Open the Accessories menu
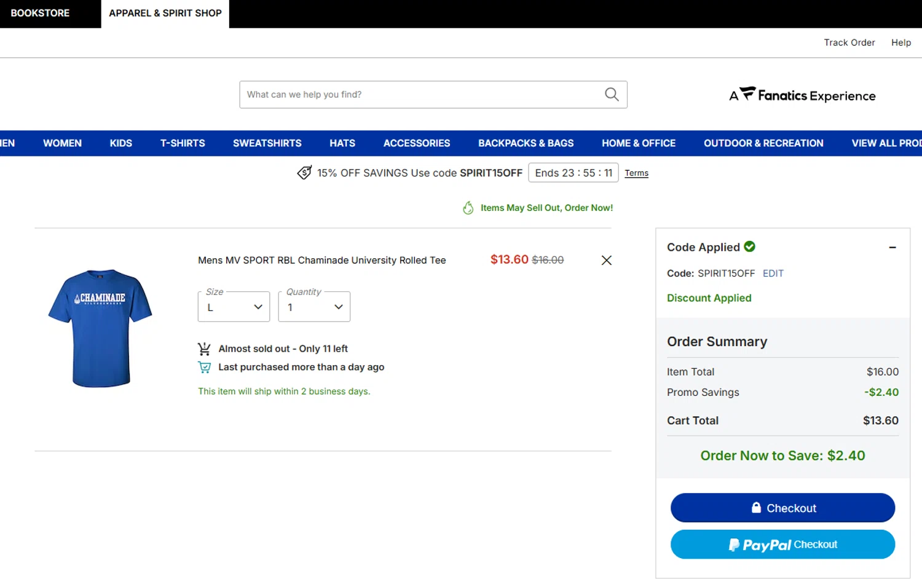Image resolution: width=922 pixels, height=579 pixels. 417,143
